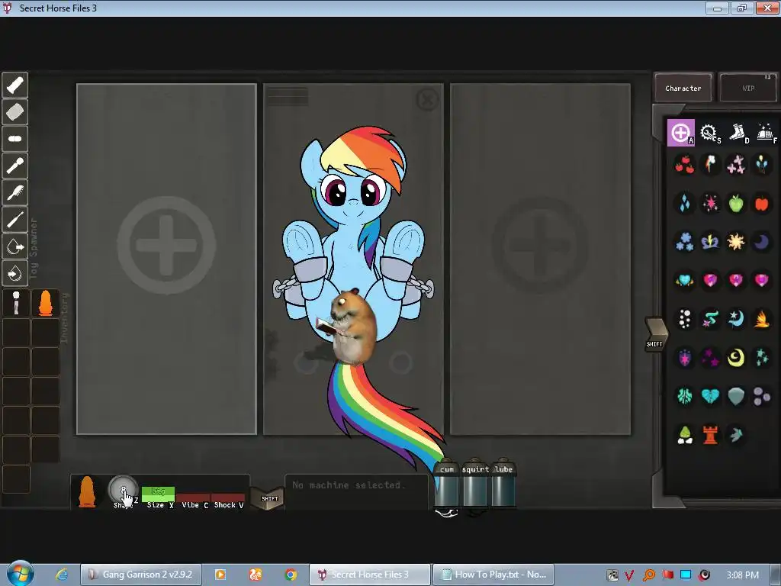Select the first item in the Toy Spawner column
Screen dimensions: 781x586
(15, 85)
